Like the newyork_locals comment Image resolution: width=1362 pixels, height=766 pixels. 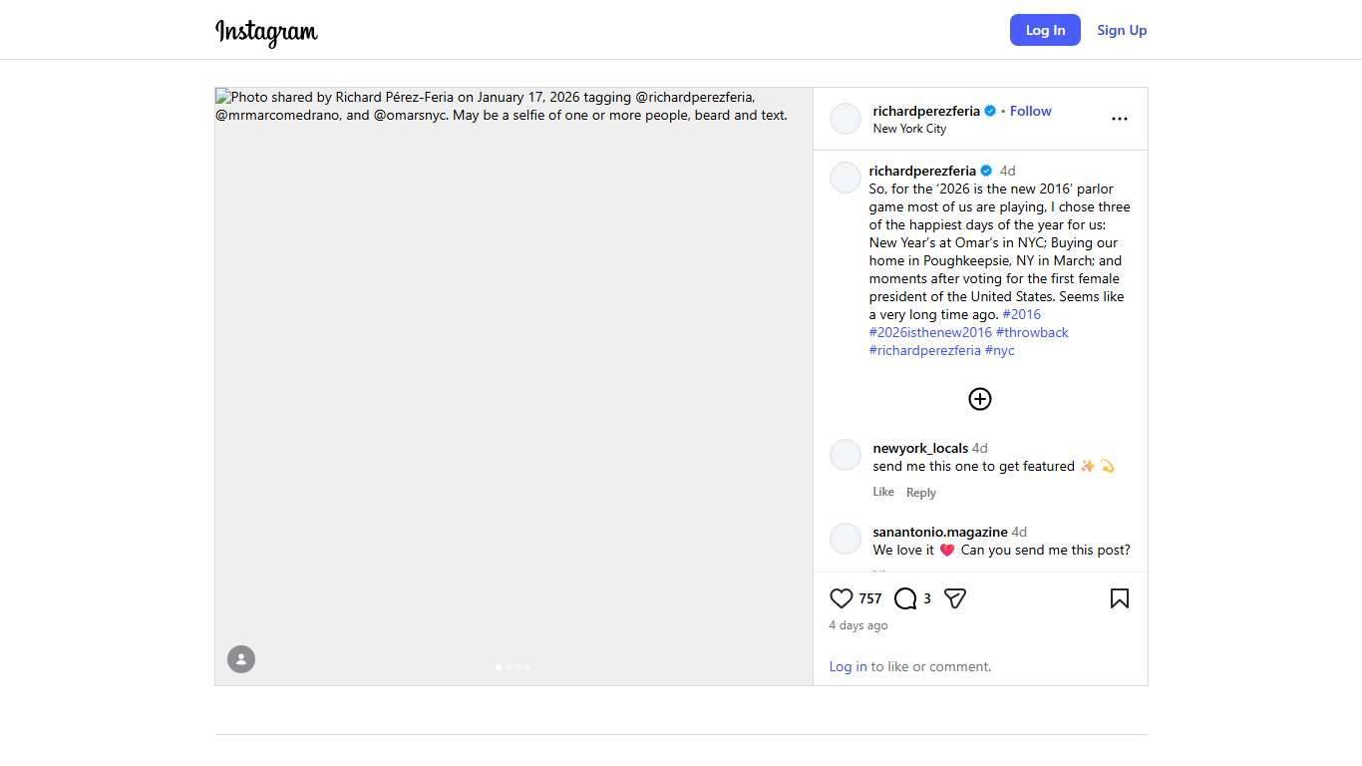(883, 492)
